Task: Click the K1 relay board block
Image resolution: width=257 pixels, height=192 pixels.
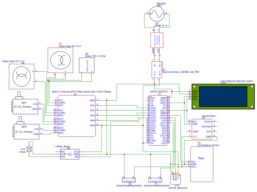Action: point(70,154)
